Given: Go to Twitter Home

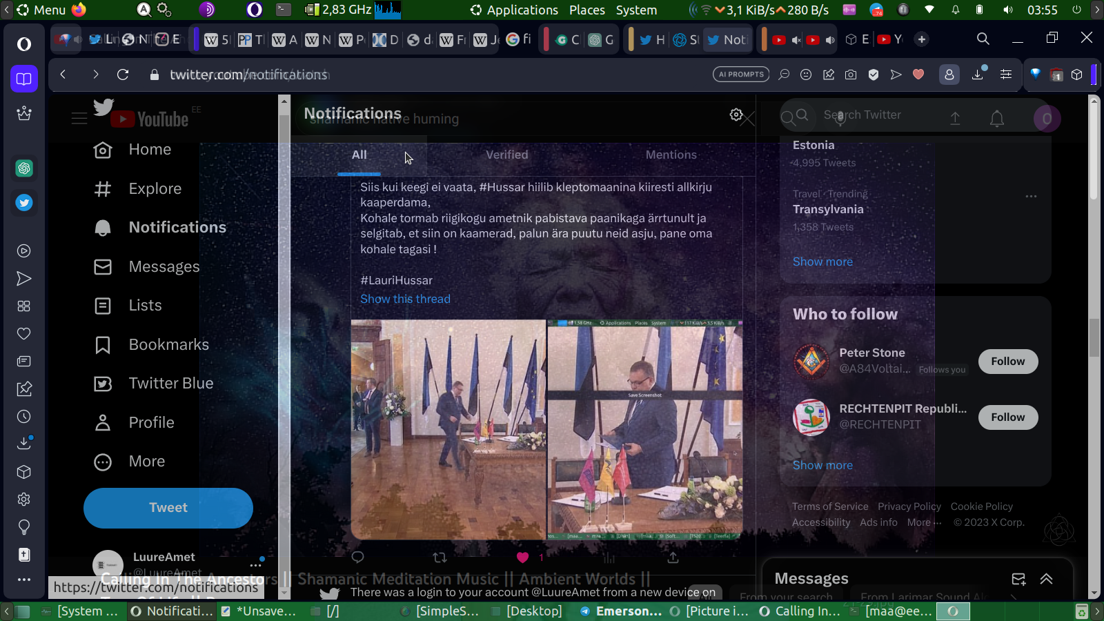Looking at the screenshot, I should (x=132, y=150).
